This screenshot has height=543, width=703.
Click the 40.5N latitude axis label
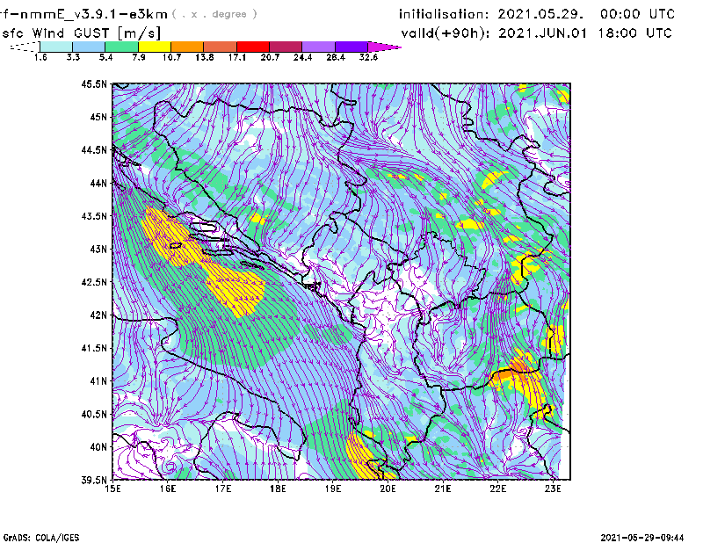pos(94,415)
